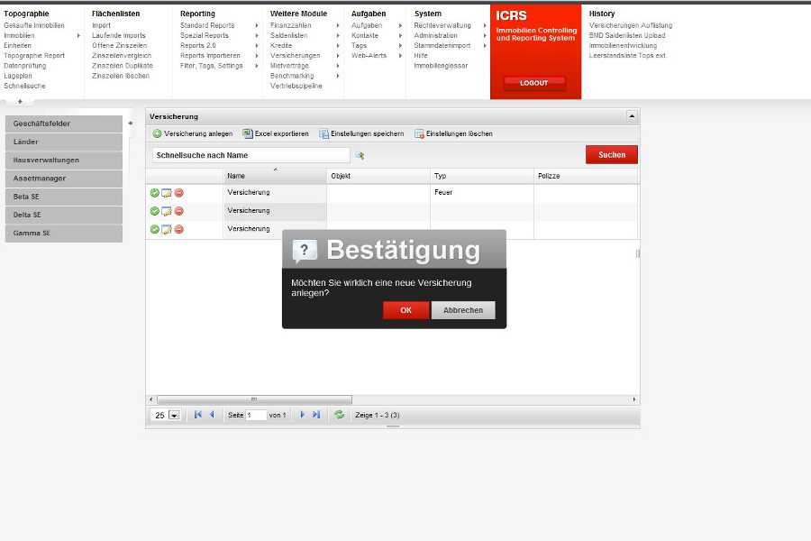Select Gamma SE in left sidebar
The height and width of the screenshot is (541, 811).
64,234
